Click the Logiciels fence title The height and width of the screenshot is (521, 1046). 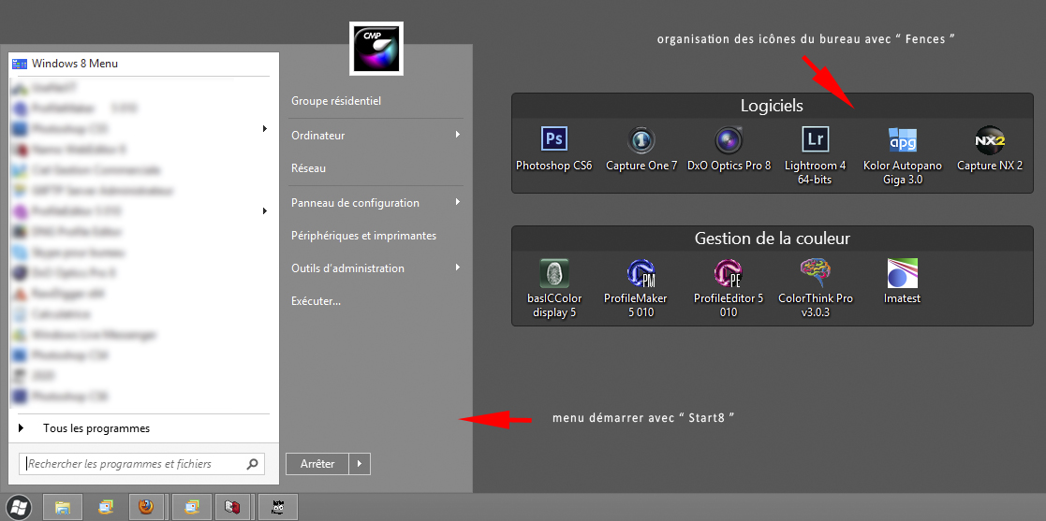pos(772,106)
